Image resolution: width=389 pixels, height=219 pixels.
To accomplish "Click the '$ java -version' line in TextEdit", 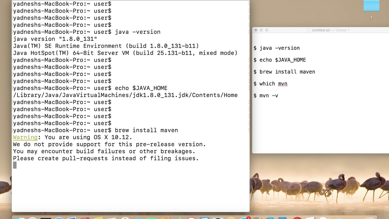I will (x=277, y=48).
